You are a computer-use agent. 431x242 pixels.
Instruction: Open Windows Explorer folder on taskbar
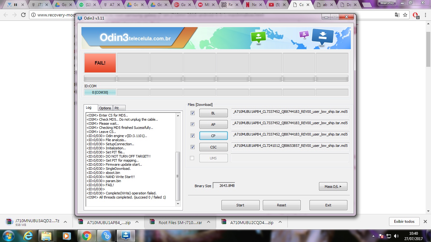[46, 236]
